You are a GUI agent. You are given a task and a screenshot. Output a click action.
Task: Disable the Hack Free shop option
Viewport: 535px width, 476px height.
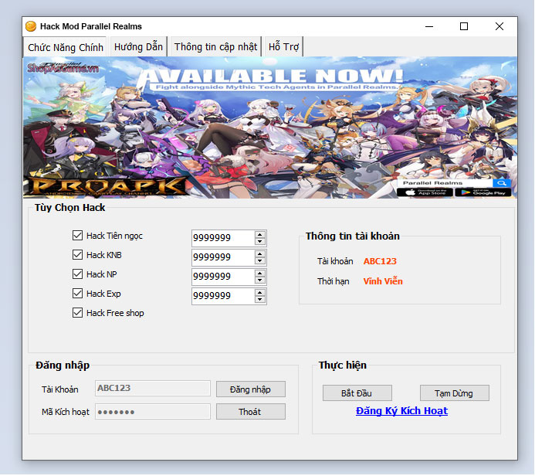point(77,313)
